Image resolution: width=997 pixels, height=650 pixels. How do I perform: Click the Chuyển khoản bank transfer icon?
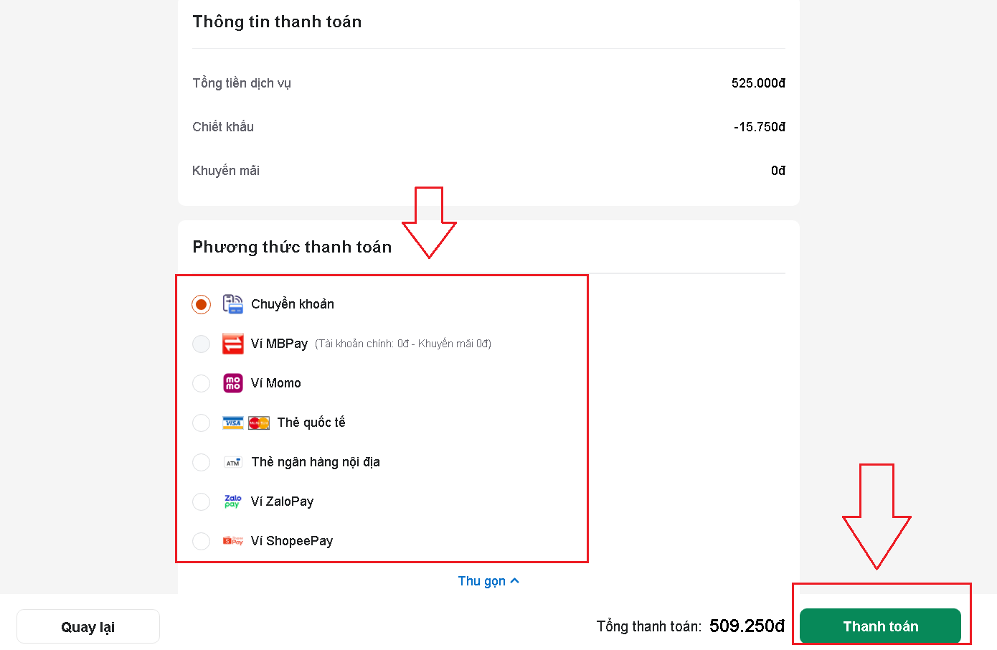point(233,304)
